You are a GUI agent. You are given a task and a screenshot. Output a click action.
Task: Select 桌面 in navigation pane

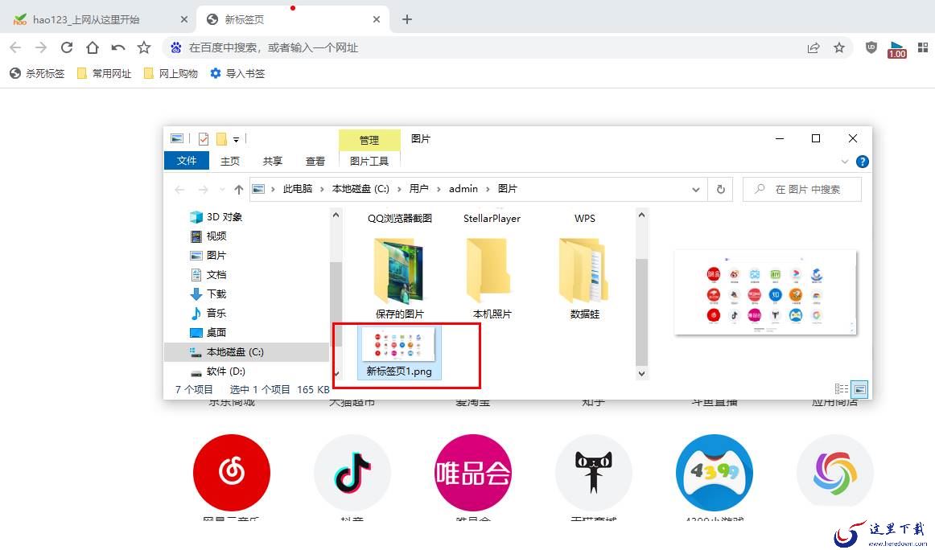[x=216, y=333]
